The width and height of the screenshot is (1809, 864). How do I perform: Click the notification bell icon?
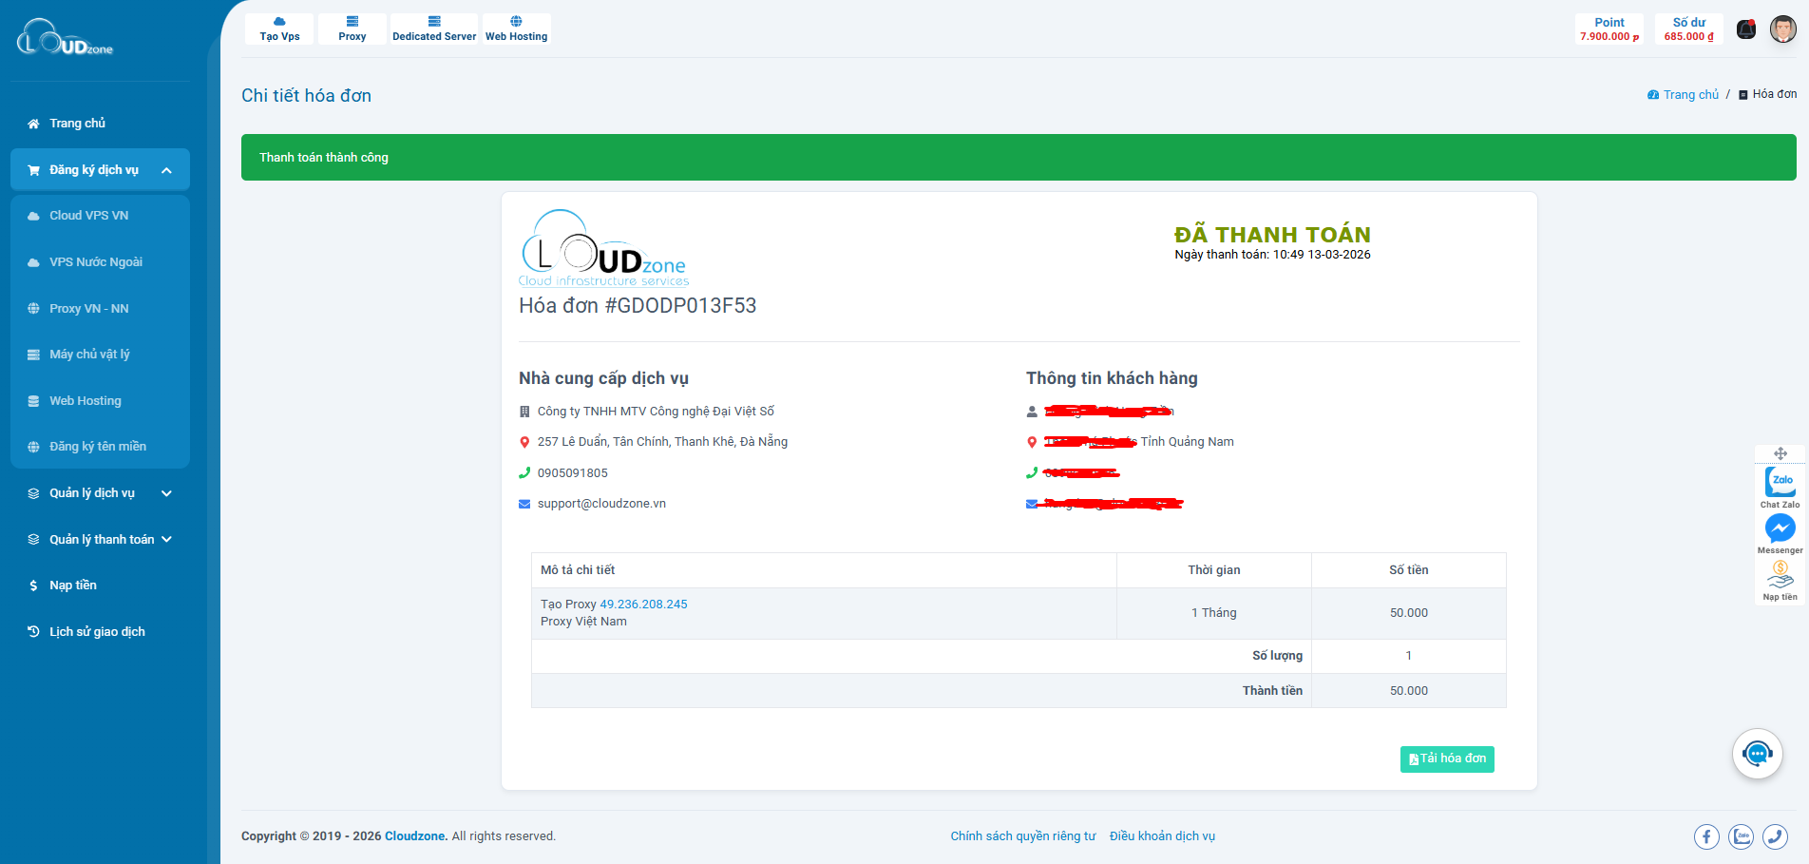1746,29
